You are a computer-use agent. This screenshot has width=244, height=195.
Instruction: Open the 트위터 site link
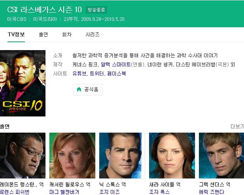click(x=97, y=73)
